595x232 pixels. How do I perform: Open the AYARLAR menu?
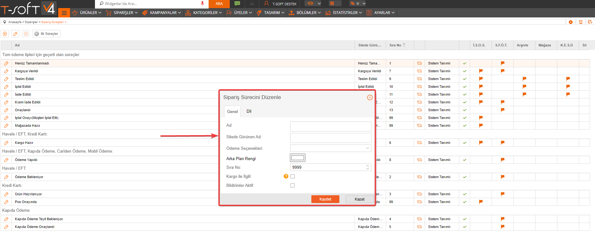(381, 13)
